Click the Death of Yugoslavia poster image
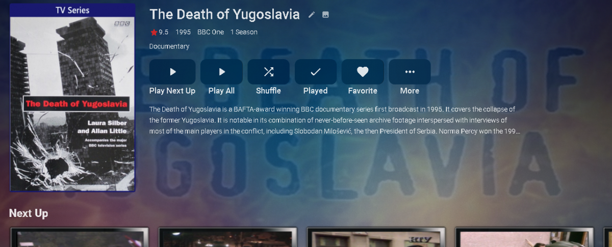This screenshot has height=247, width=612. point(72,98)
